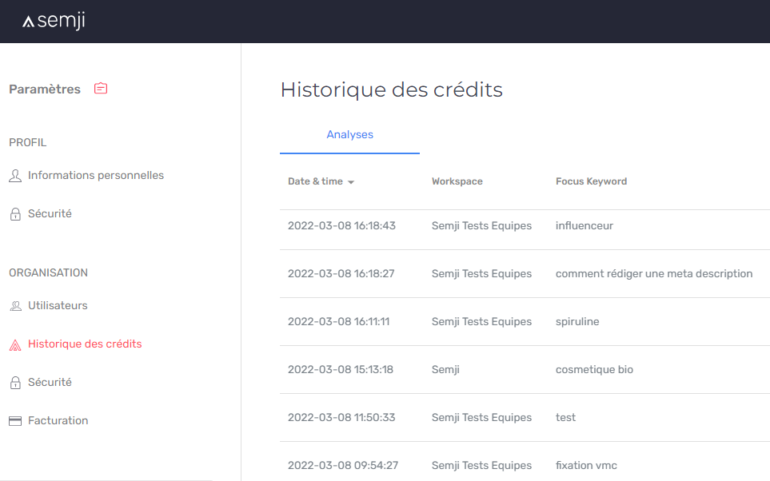Screen dimensions: 770x481
Task: Switch to the Analyses tab
Action: pyautogui.click(x=349, y=134)
